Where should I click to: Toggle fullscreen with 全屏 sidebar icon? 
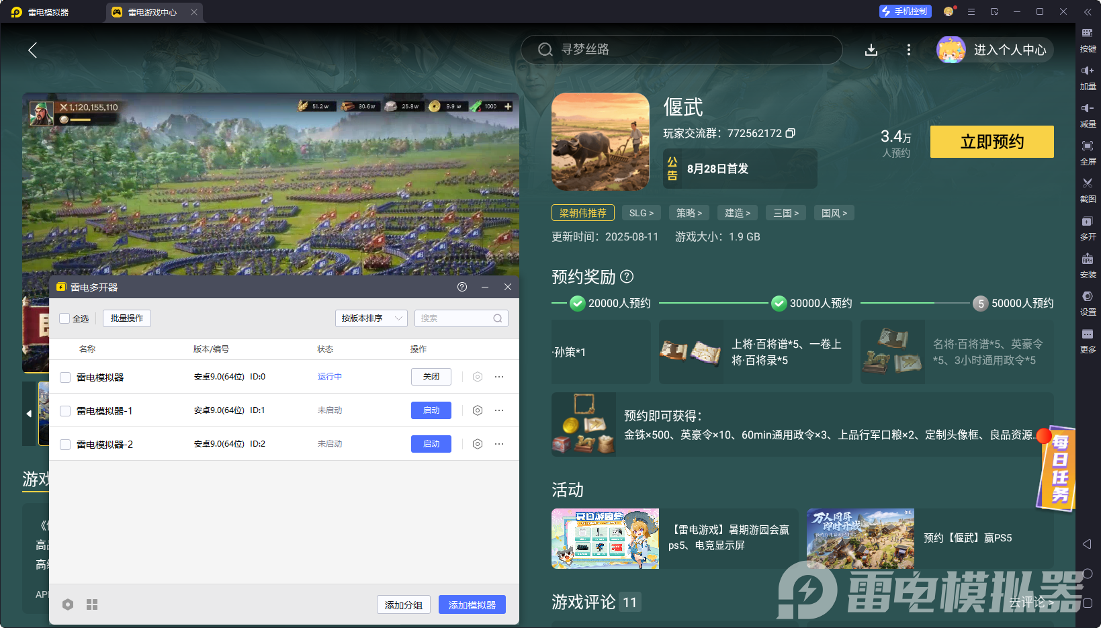(x=1088, y=152)
